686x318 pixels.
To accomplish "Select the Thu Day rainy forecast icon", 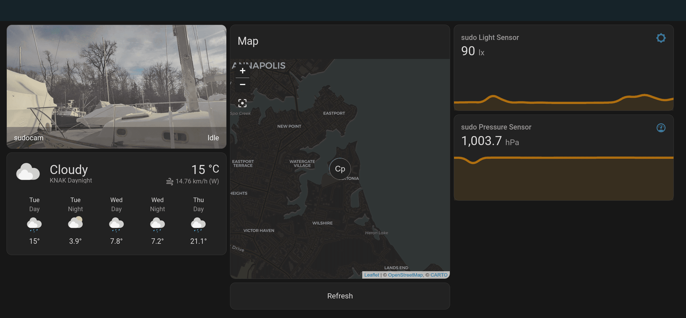I will coord(198,224).
